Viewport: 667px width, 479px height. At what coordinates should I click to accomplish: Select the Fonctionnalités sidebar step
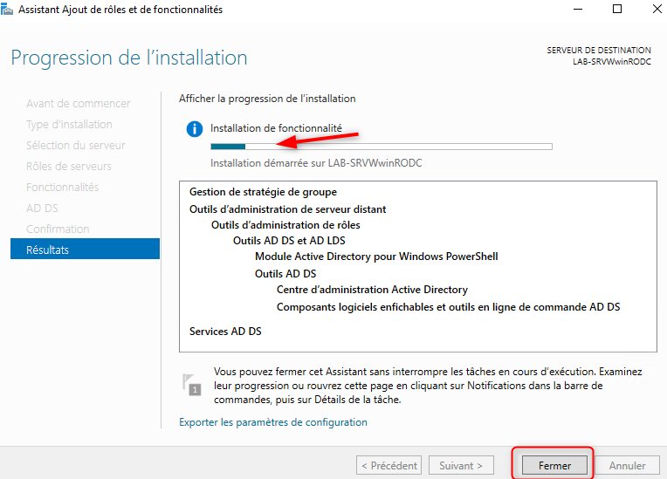62,187
